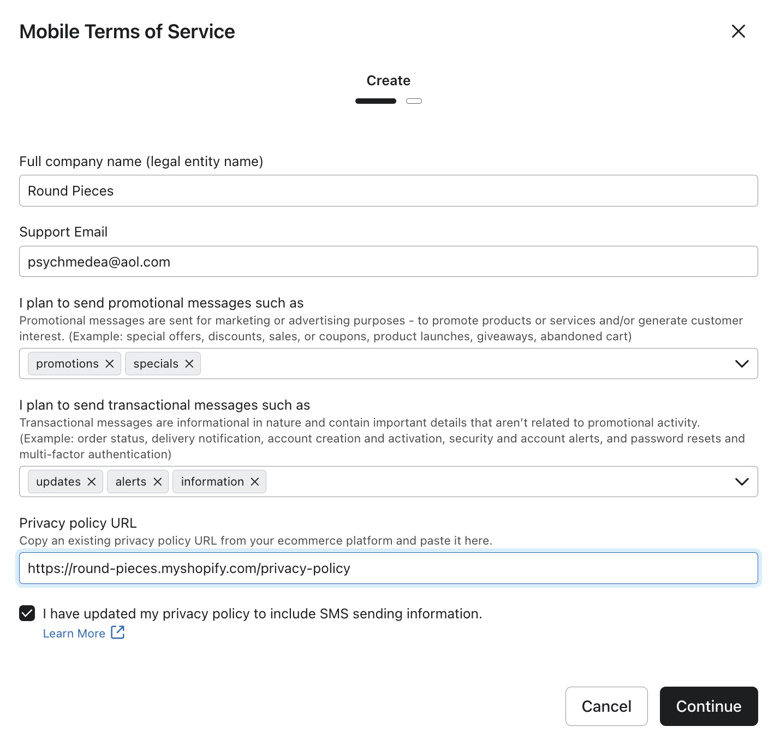Expand the transactional messages dropdown
This screenshot has width=774, height=744.
742,481
